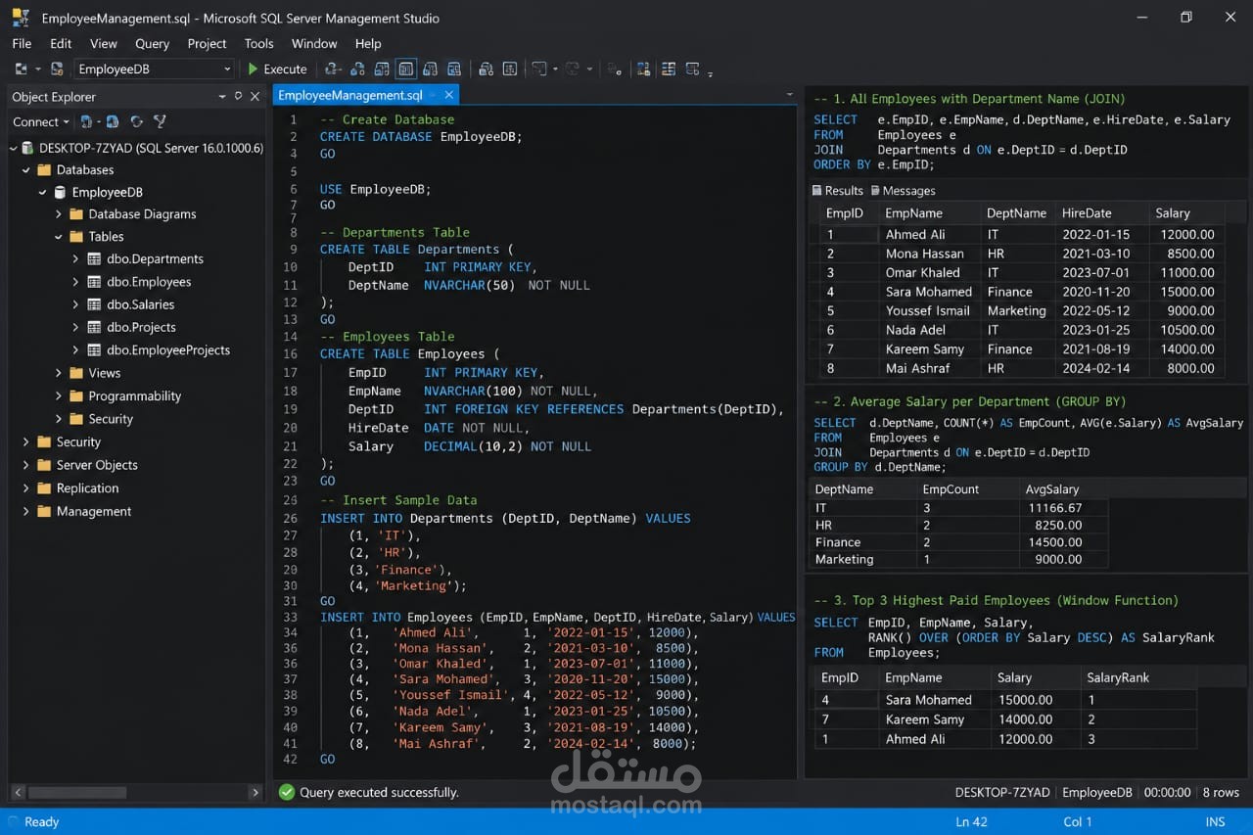Click the Object Explorer scrollbar left arrow

17,793
